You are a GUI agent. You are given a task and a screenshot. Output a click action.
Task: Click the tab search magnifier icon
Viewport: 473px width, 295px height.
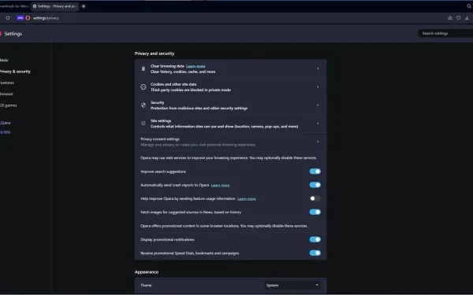[x=469, y=6]
